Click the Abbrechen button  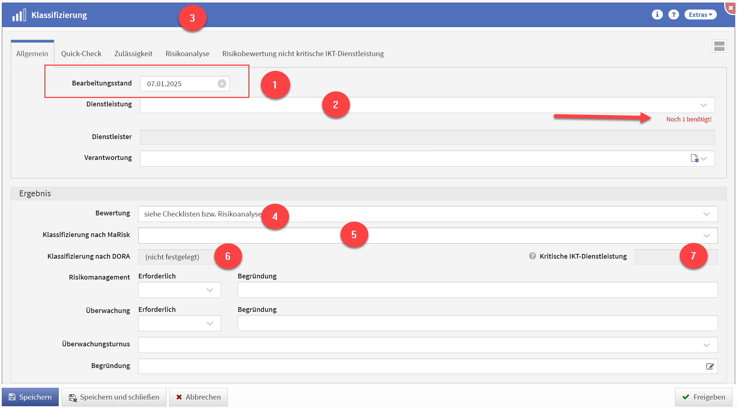pyautogui.click(x=198, y=397)
